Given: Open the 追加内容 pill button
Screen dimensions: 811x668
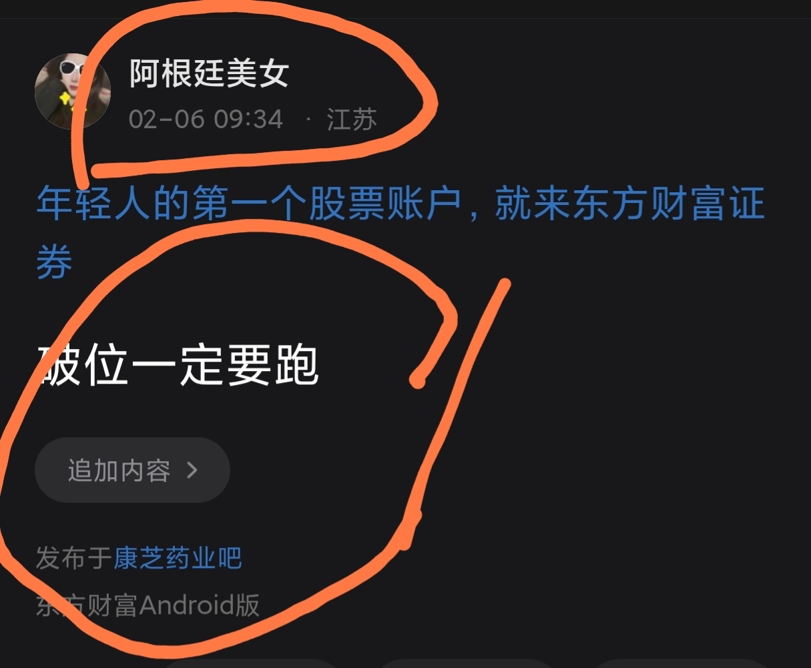Looking at the screenshot, I should [132, 470].
